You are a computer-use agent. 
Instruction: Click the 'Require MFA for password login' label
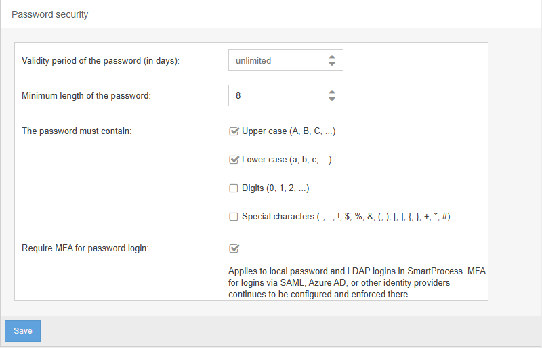point(85,248)
